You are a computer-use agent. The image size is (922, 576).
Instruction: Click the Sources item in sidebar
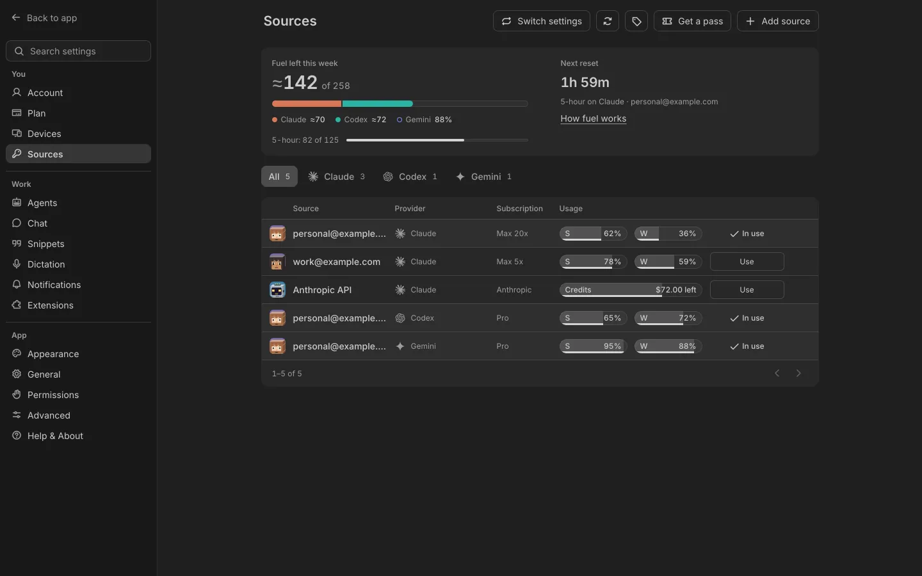tap(78, 154)
